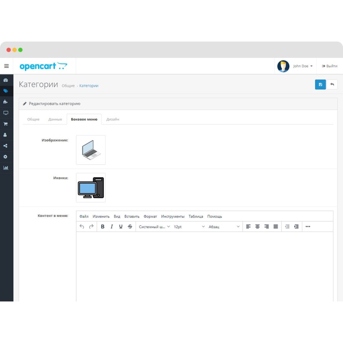Click the Общие breadcrumb link
Image resolution: width=343 pixels, height=343 pixels.
[x=68, y=85]
